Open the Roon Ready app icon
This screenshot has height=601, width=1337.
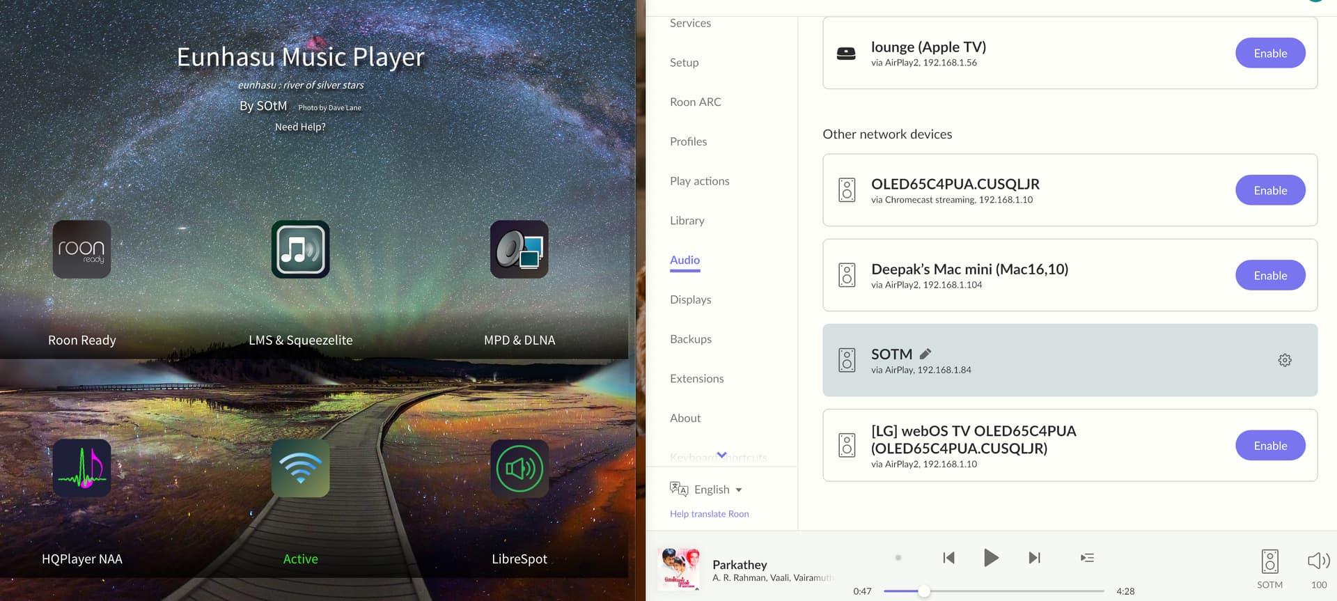(82, 249)
